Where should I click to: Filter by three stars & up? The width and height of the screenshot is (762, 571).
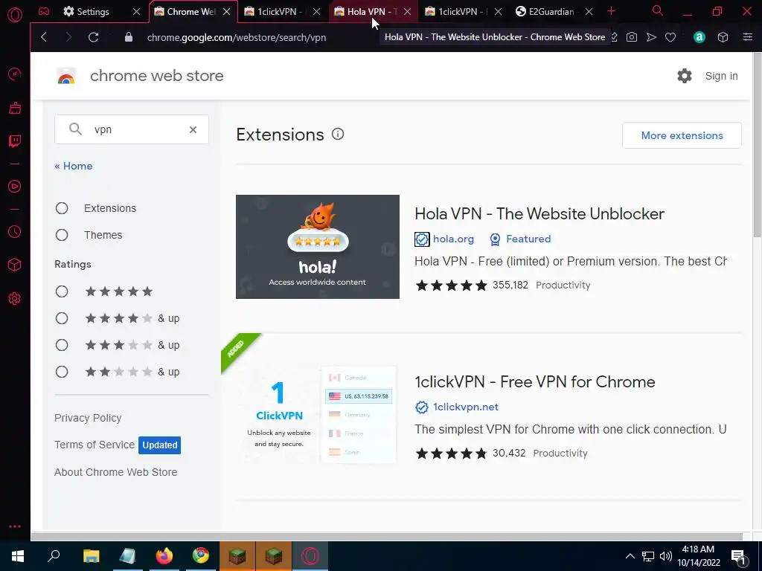(62, 345)
